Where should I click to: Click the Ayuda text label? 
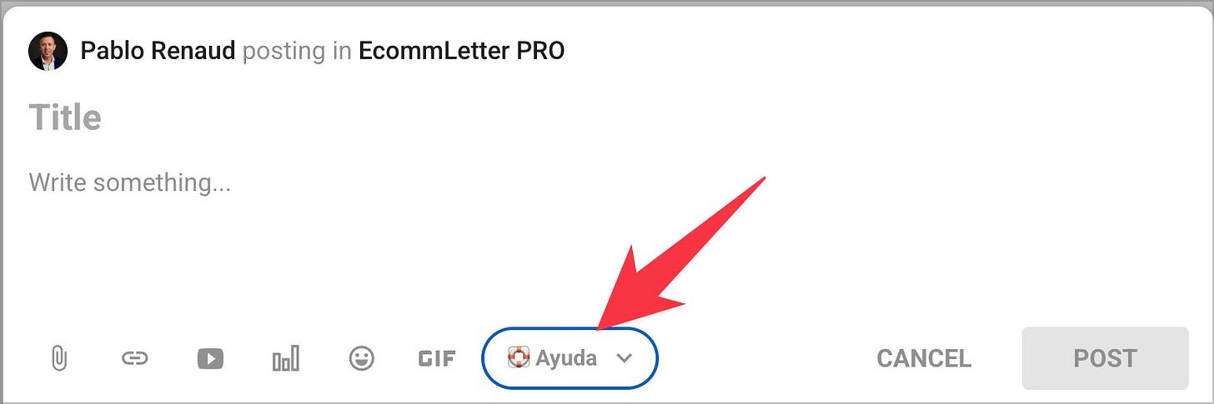[x=566, y=358]
